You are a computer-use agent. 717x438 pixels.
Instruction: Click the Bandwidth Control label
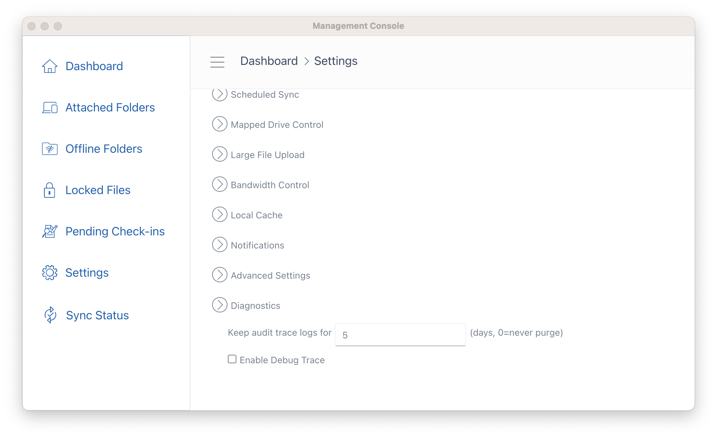click(270, 185)
